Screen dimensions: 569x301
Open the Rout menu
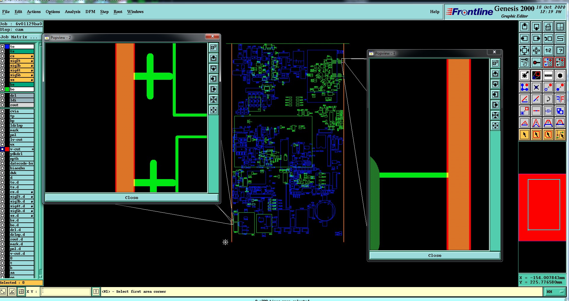tap(118, 12)
